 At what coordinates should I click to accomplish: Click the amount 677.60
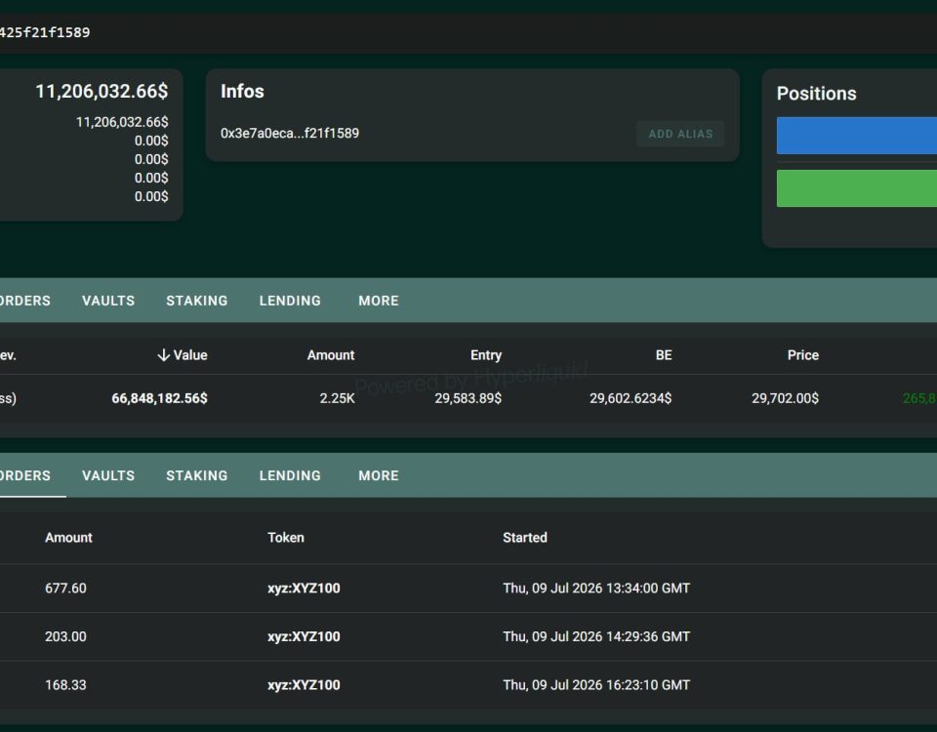point(65,588)
